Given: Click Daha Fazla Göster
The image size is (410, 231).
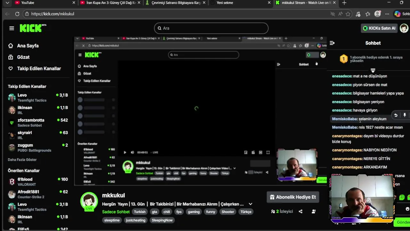Looking at the screenshot, I should (x=22, y=160).
